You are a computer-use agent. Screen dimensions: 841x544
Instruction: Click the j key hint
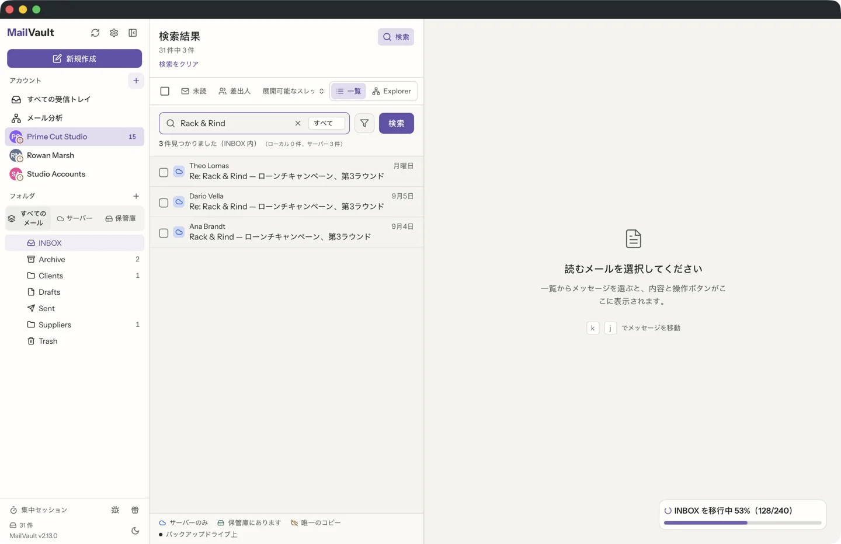[610, 327]
